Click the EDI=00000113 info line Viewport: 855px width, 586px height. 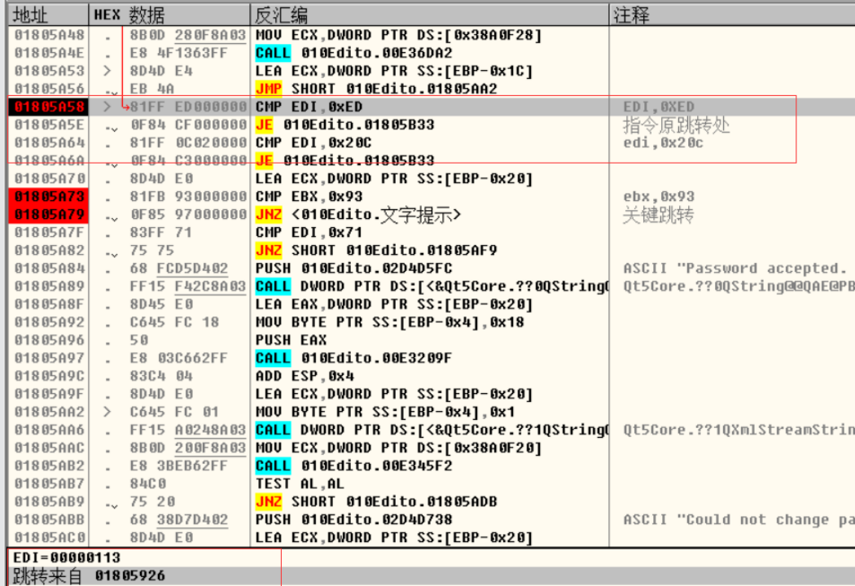coord(67,558)
